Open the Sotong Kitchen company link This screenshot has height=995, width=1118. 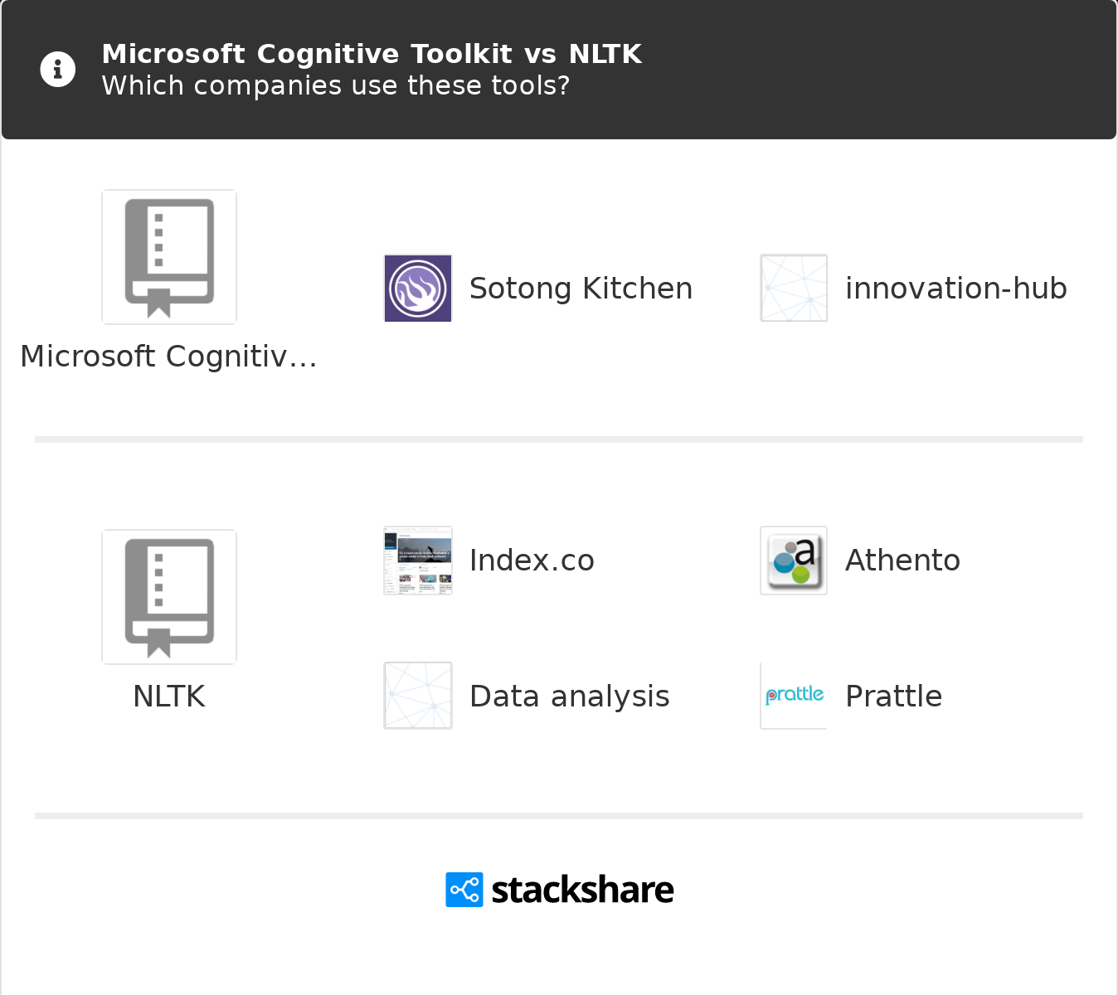click(581, 289)
